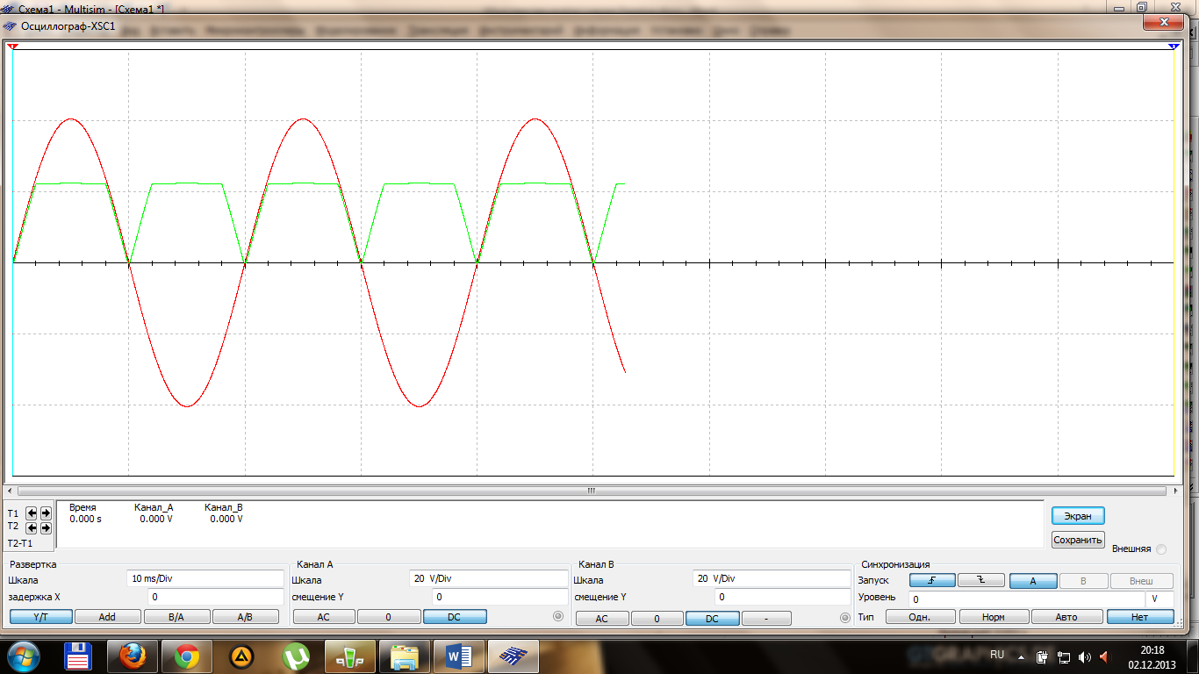Click Канал B Шкала 20 V/Div field

[x=771, y=578]
